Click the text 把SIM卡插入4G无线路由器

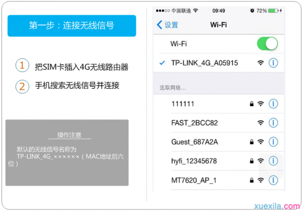click(81, 67)
